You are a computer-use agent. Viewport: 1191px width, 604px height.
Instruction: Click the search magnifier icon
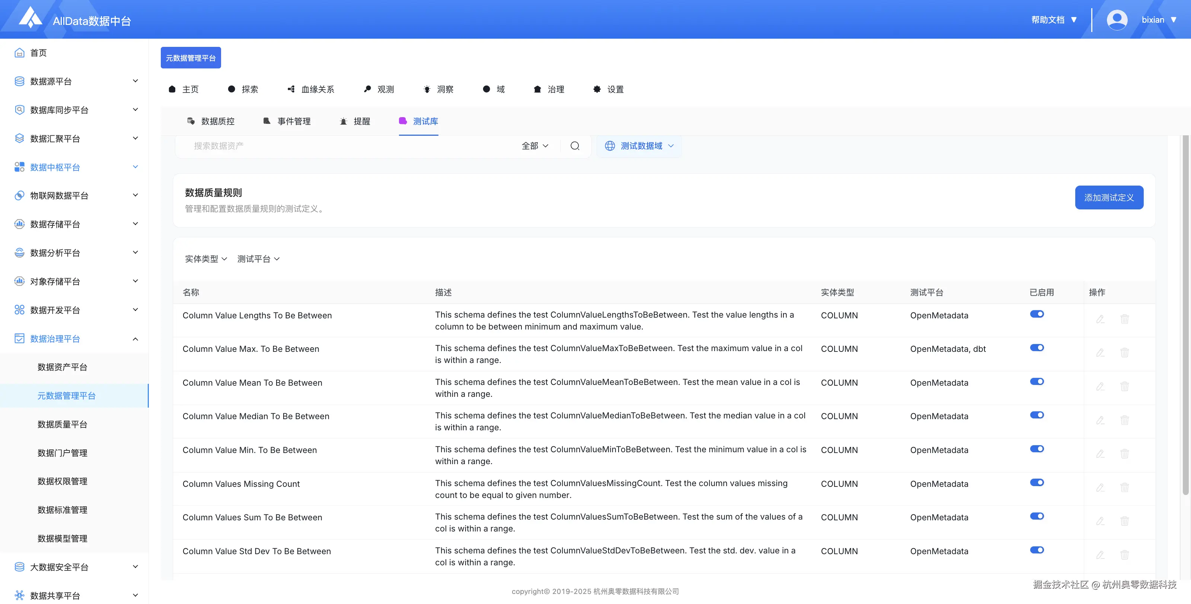575,145
